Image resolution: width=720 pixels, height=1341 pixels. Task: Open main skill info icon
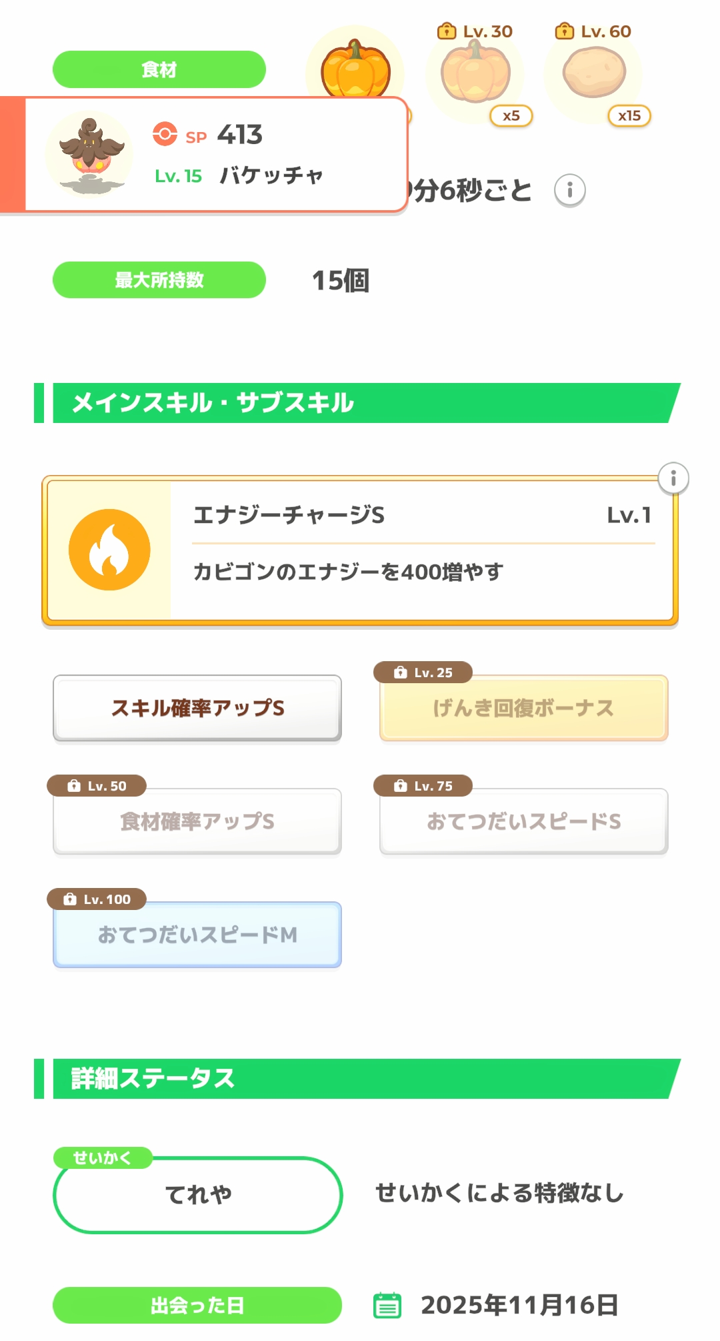[x=673, y=478]
